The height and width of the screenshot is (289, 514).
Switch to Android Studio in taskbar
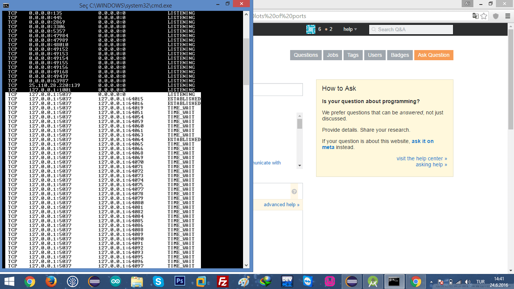pos(373,281)
